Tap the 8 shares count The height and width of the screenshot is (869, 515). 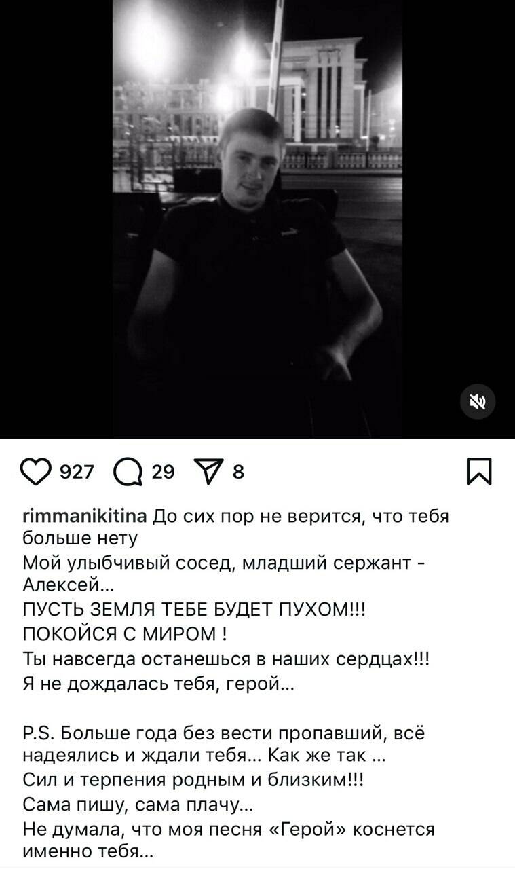(x=238, y=472)
